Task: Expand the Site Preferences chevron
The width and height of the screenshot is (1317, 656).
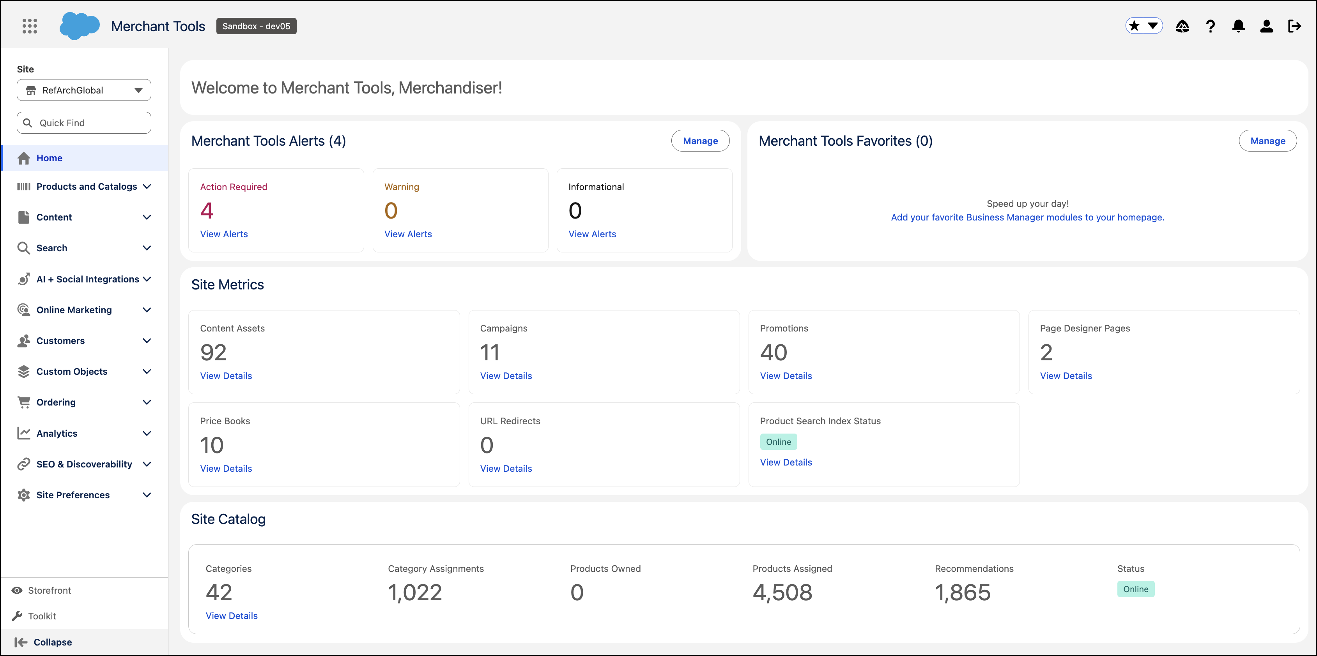Action: tap(147, 495)
